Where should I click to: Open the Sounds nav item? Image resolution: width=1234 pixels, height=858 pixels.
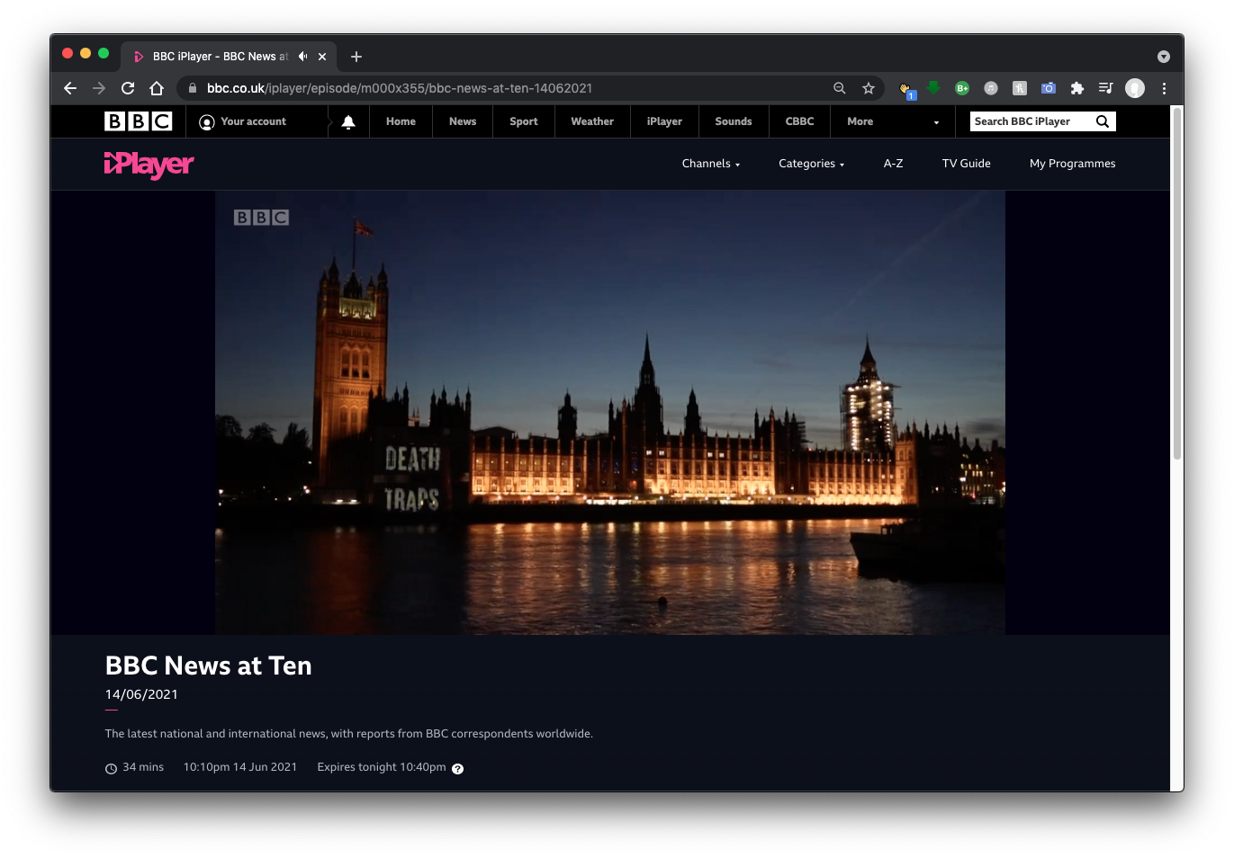tap(734, 121)
